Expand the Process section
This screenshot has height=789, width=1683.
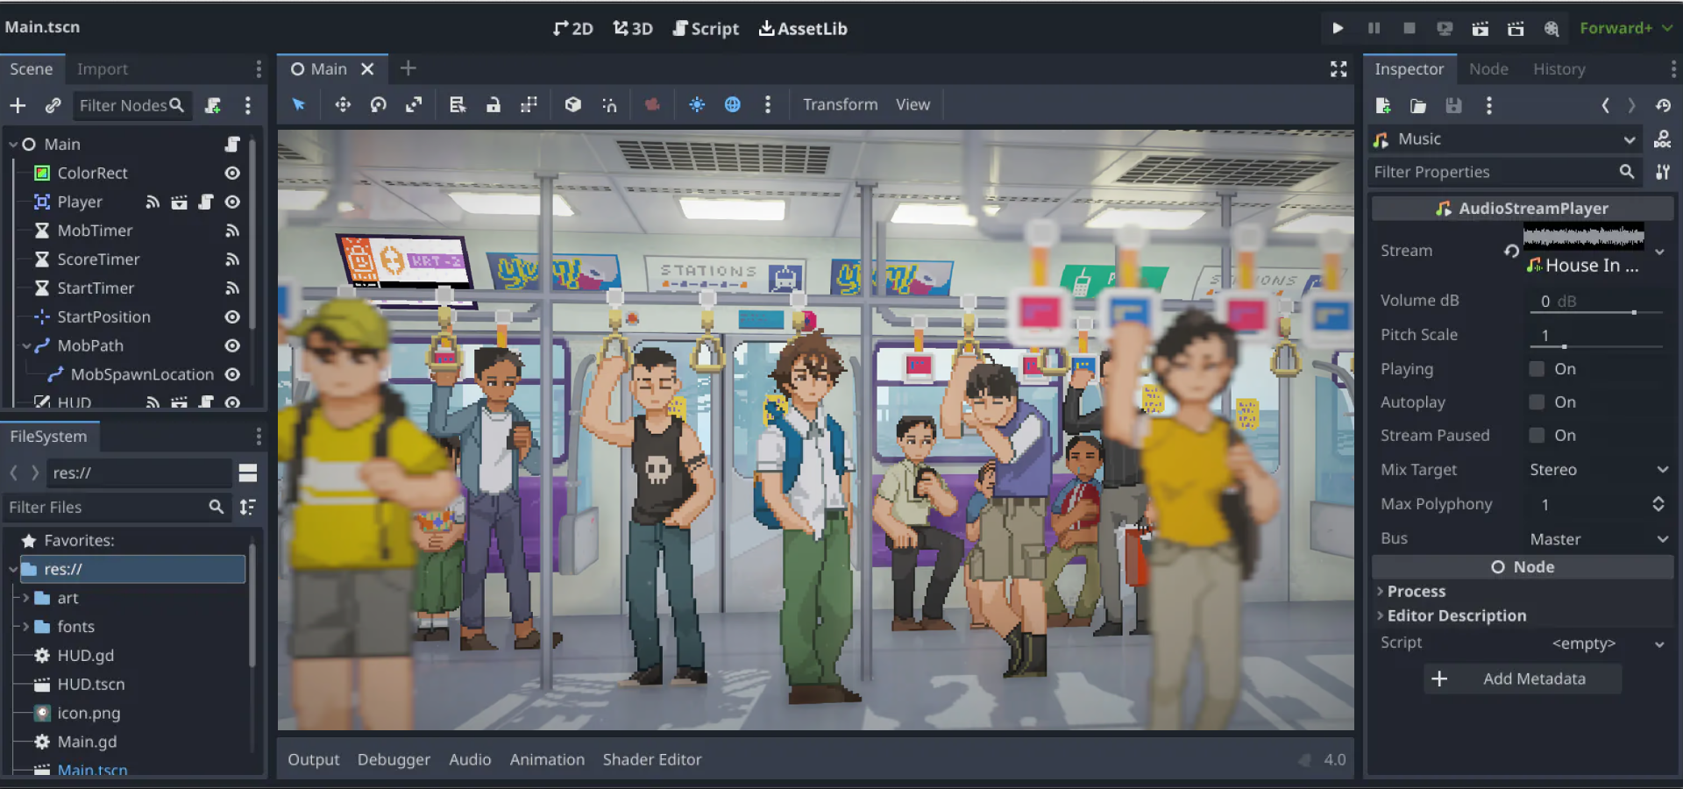(x=1415, y=592)
